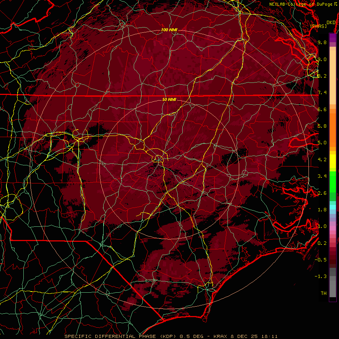Click the (KDP) abbreviation in the caption

click(167, 336)
